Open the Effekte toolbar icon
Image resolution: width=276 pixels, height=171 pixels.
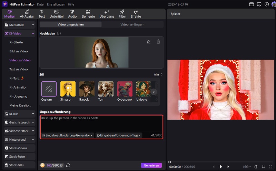[136, 13]
